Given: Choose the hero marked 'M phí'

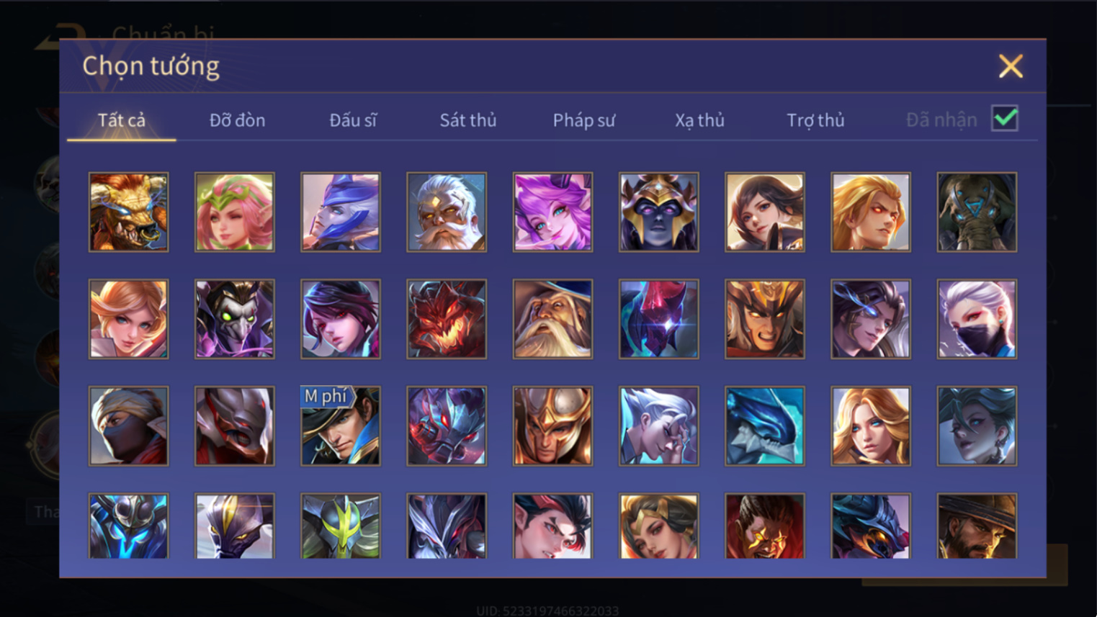Looking at the screenshot, I should click(341, 426).
